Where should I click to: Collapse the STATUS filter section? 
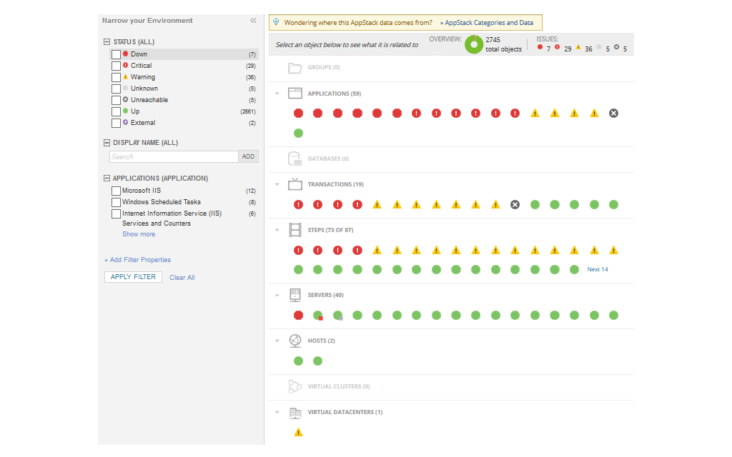pos(106,42)
